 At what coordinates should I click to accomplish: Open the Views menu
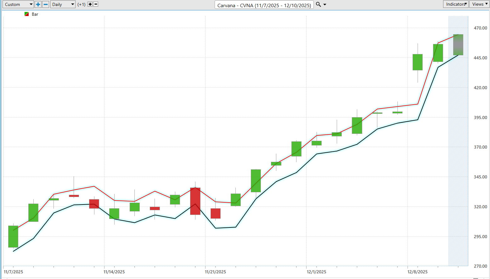pos(479,4)
